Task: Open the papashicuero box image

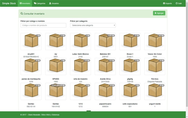Action: (x=105, y=91)
